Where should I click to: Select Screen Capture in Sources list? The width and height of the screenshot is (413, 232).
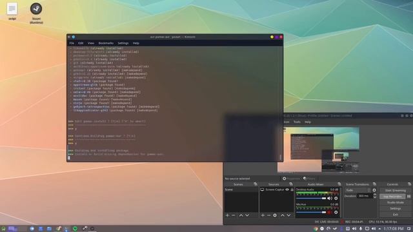coord(277,189)
